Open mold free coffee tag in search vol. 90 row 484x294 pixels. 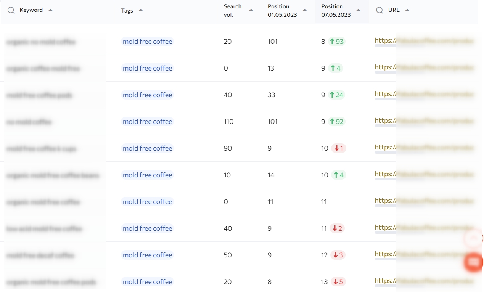coord(147,148)
